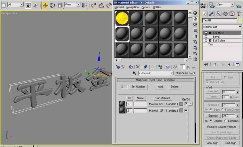
Task: Open Material Editor four-spheres icon in toolbar
Action: [x=203, y=5]
